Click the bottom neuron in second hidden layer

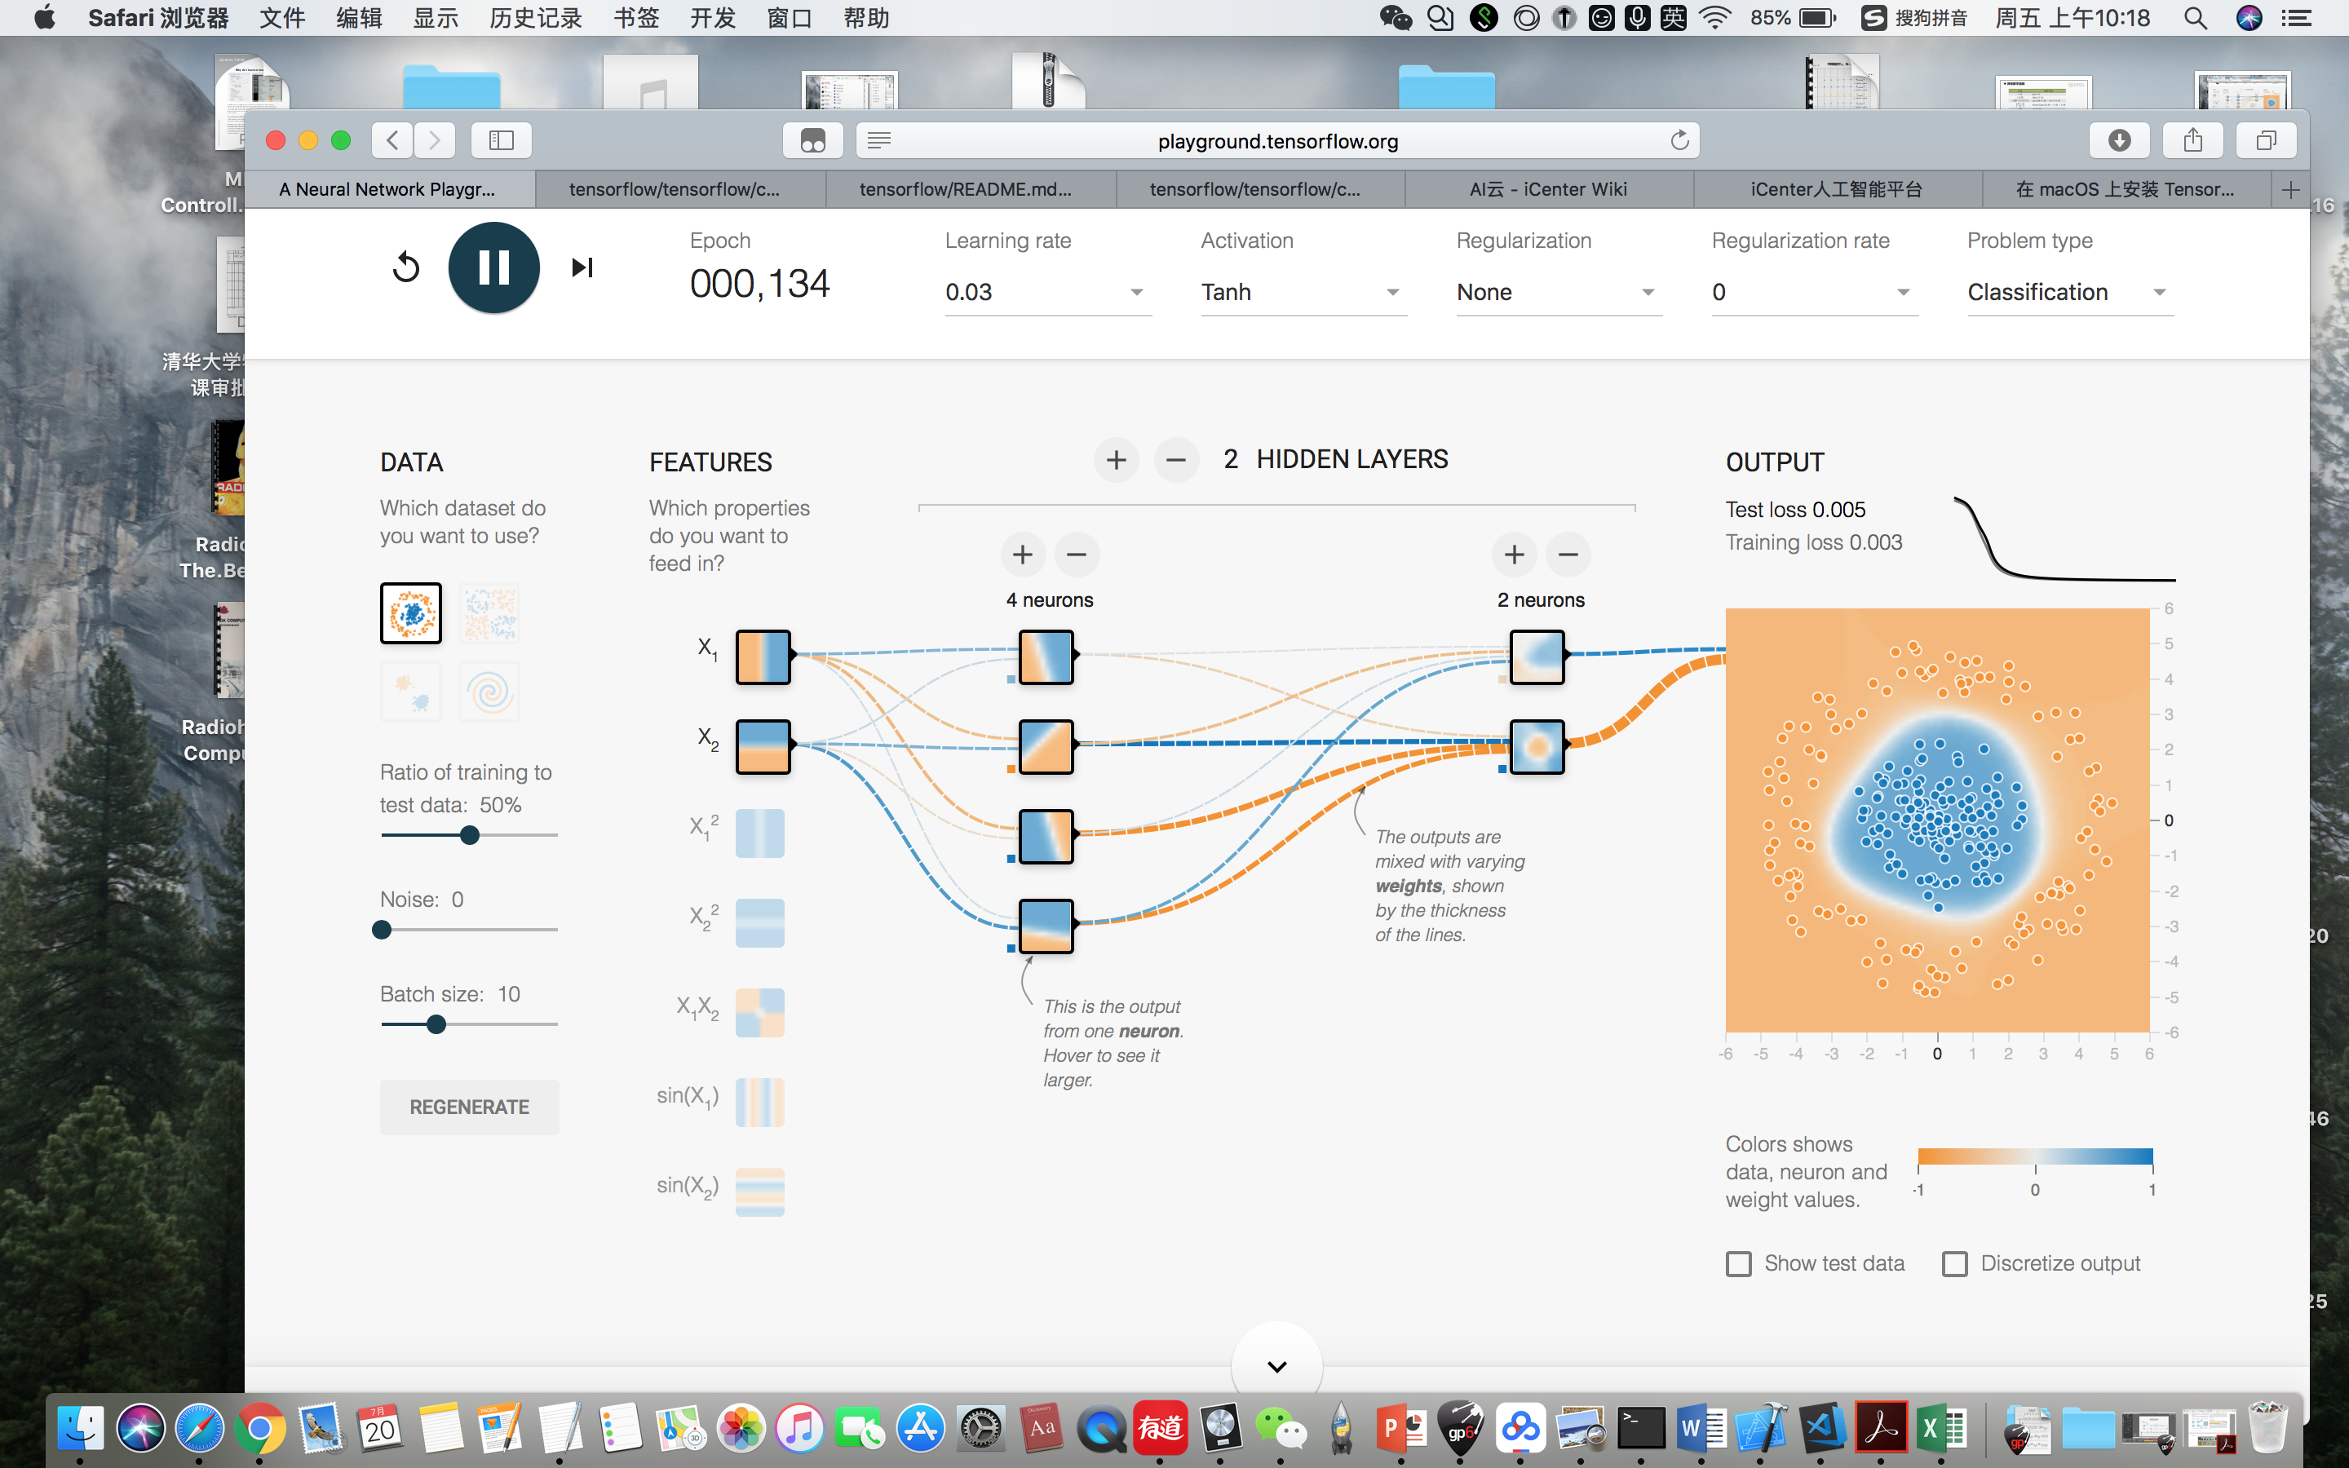pyautogui.click(x=1537, y=745)
